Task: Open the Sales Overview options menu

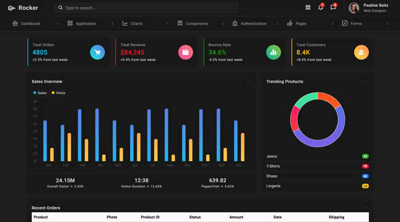Action: pos(248,81)
